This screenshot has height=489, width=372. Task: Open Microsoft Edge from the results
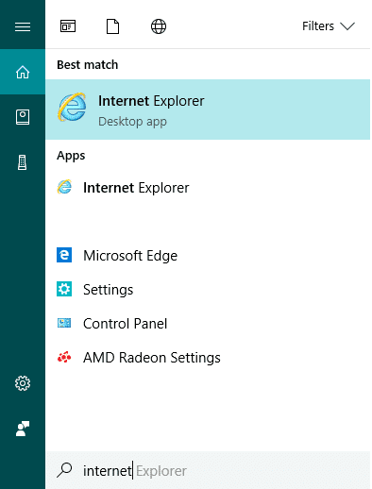point(208,255)
